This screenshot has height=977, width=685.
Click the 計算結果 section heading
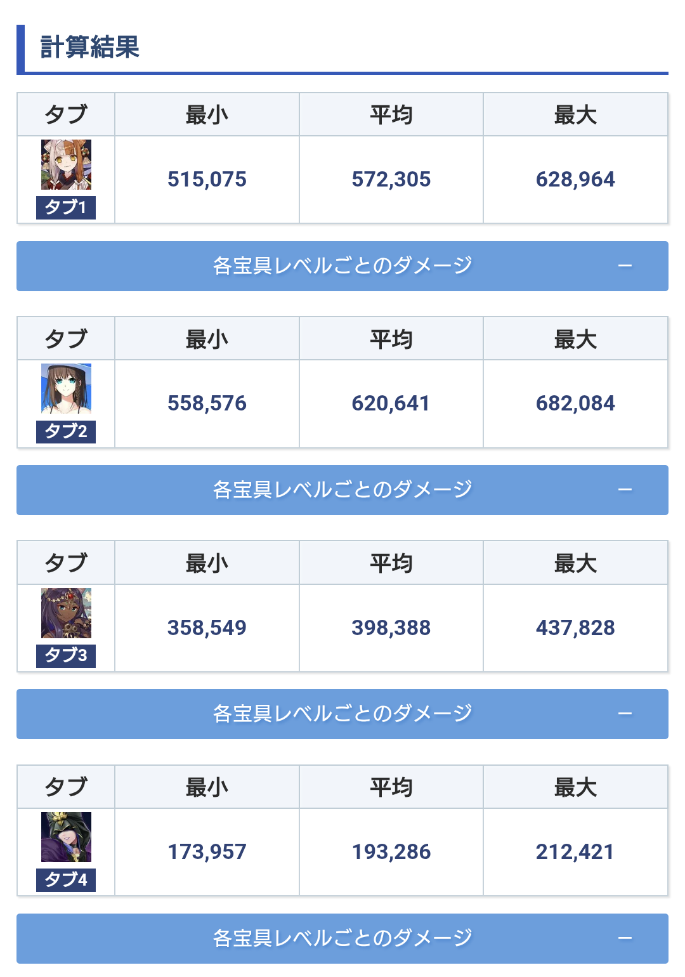(90, 48)
